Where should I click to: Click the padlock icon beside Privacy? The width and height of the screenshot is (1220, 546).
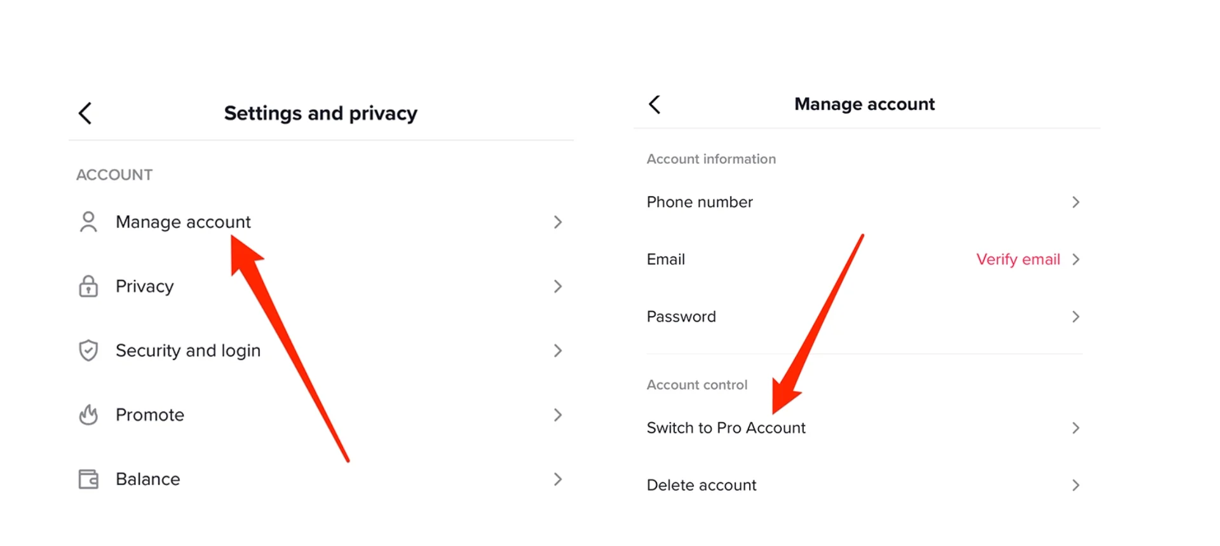pos(88,286)
